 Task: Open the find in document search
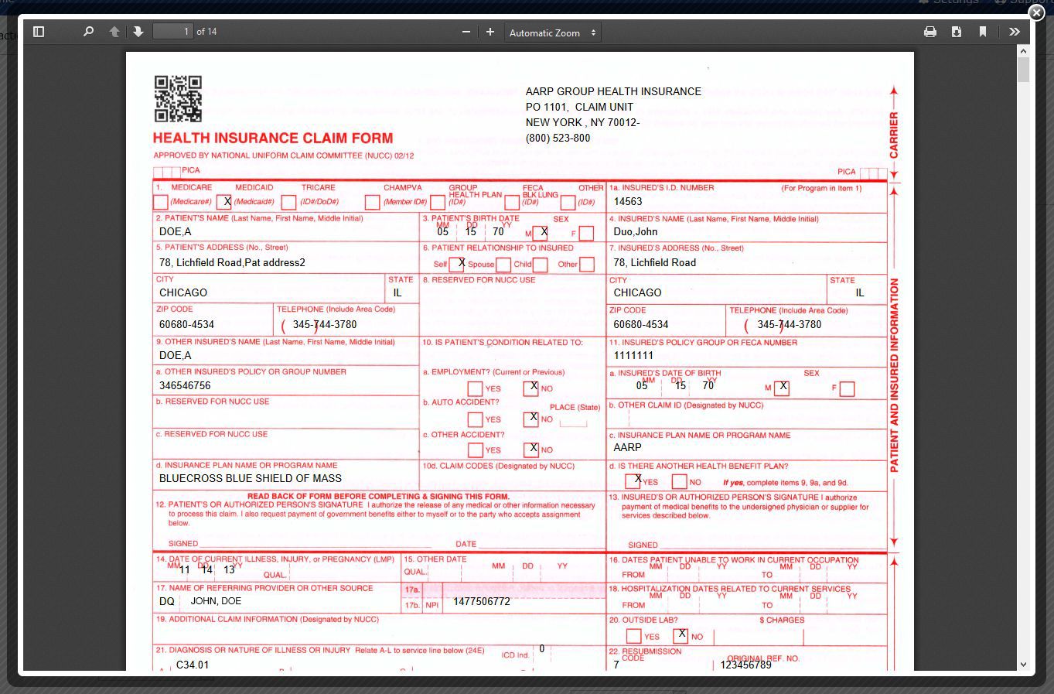(88, 32)
